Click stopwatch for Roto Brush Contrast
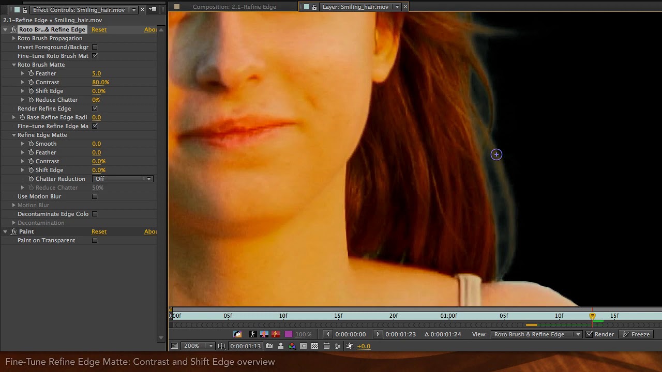The height and width of the screenshot is (372, 662). [x=31, y=82]
